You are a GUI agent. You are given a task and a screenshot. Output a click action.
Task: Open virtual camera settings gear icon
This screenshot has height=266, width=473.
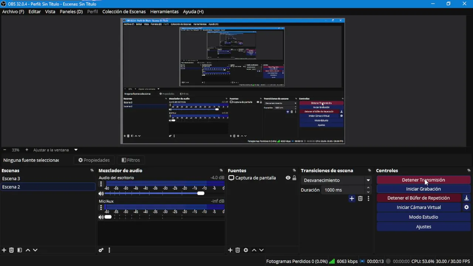click(466, 207)
